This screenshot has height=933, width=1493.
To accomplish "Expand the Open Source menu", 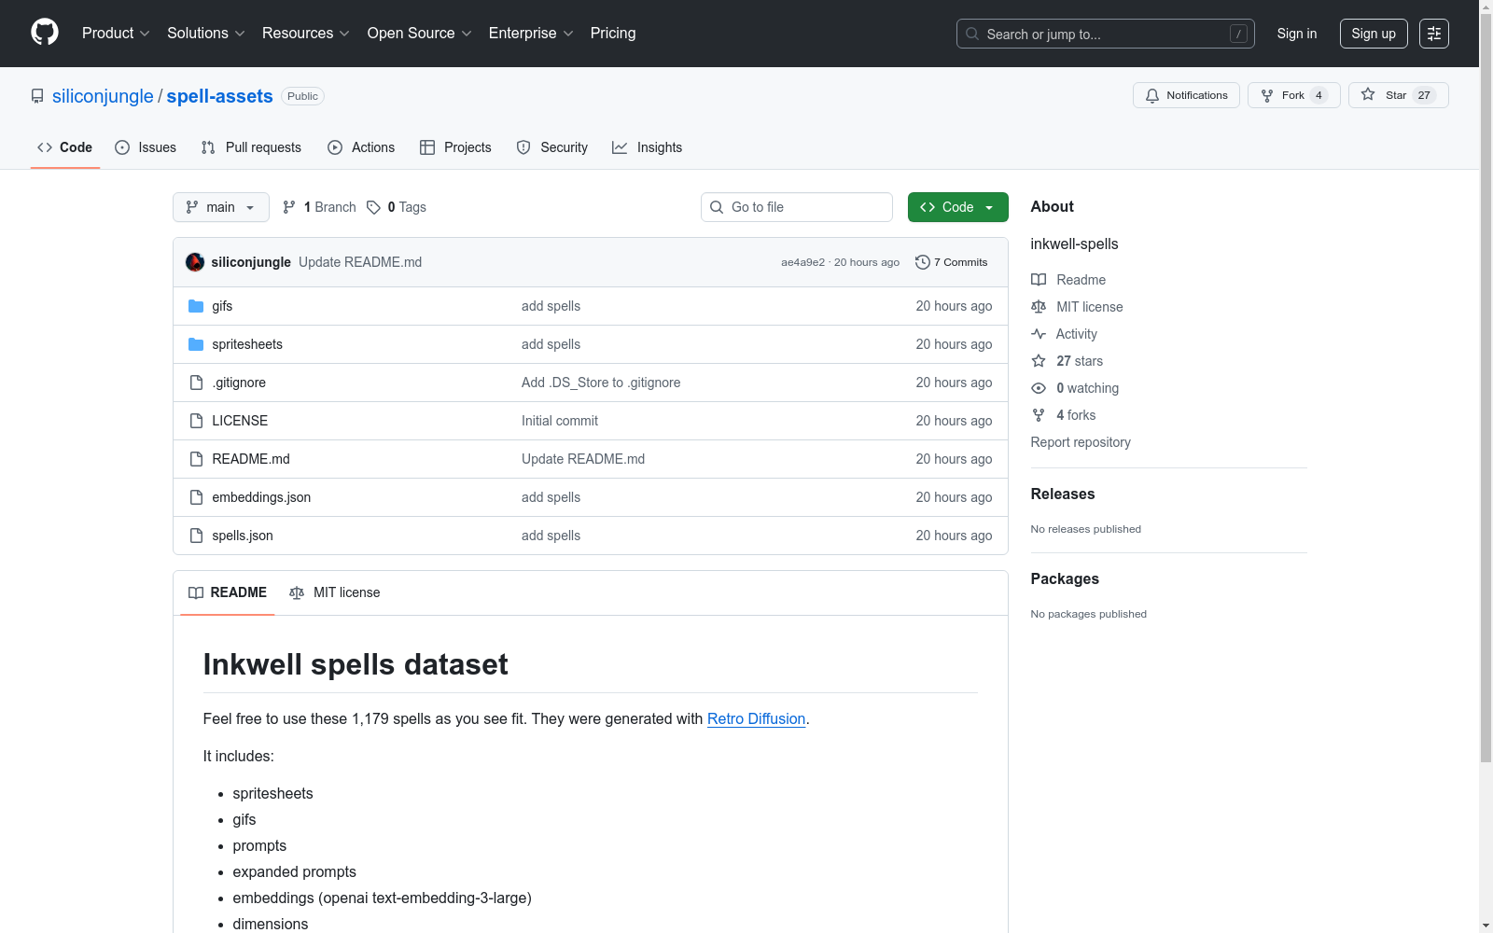I will (420, 33).
